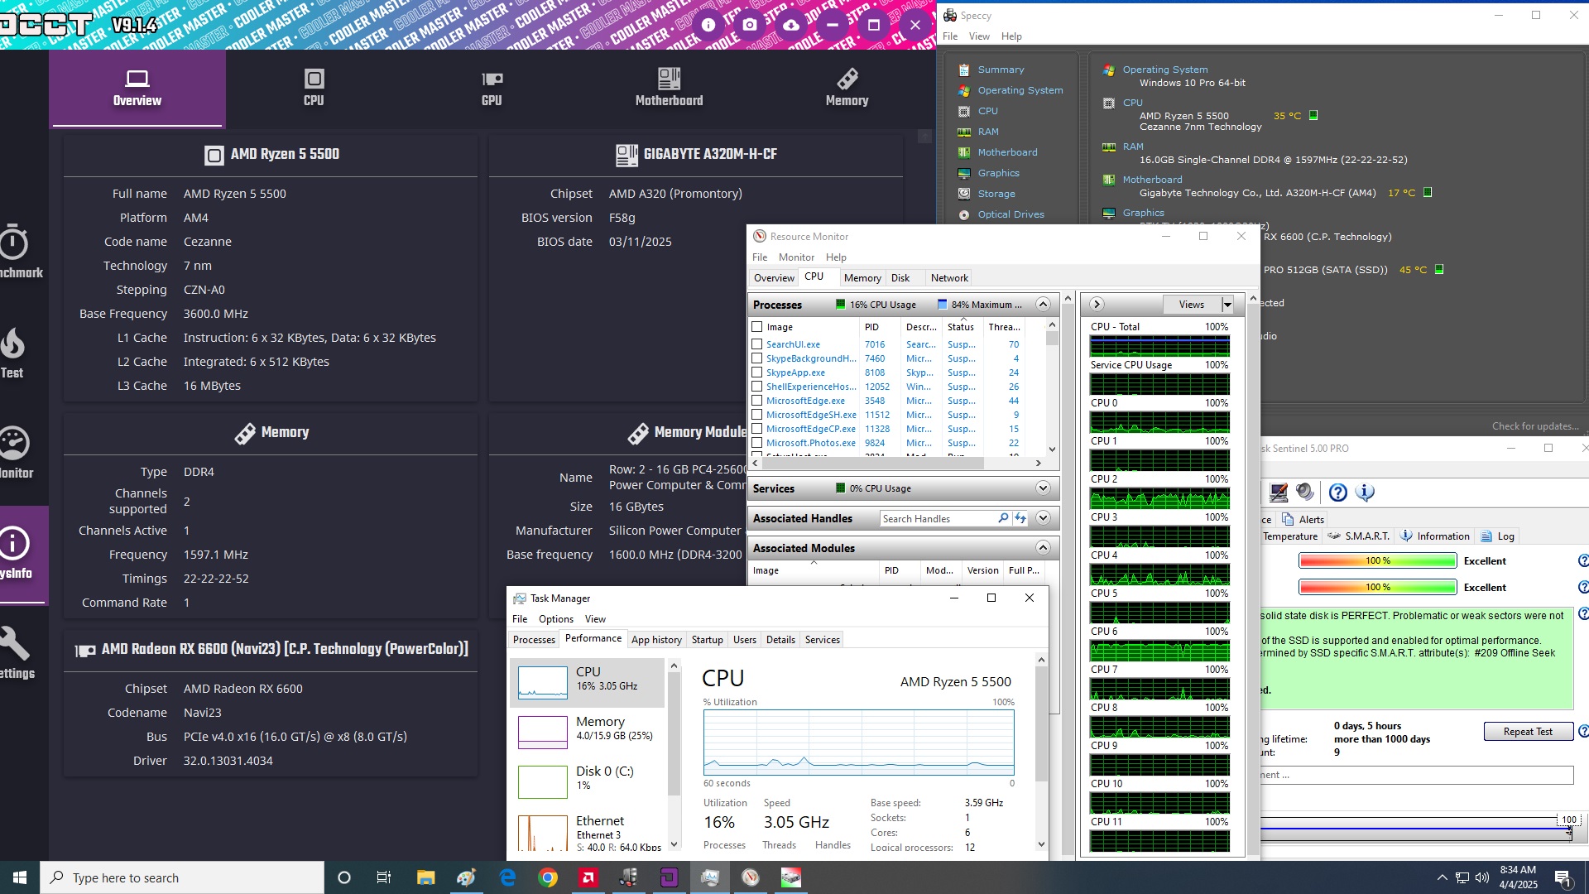This screenshot has width=1589, height=894.
Task: Check the MicrosoftEdgeCP.exe process checkbox
Action: 756,429
